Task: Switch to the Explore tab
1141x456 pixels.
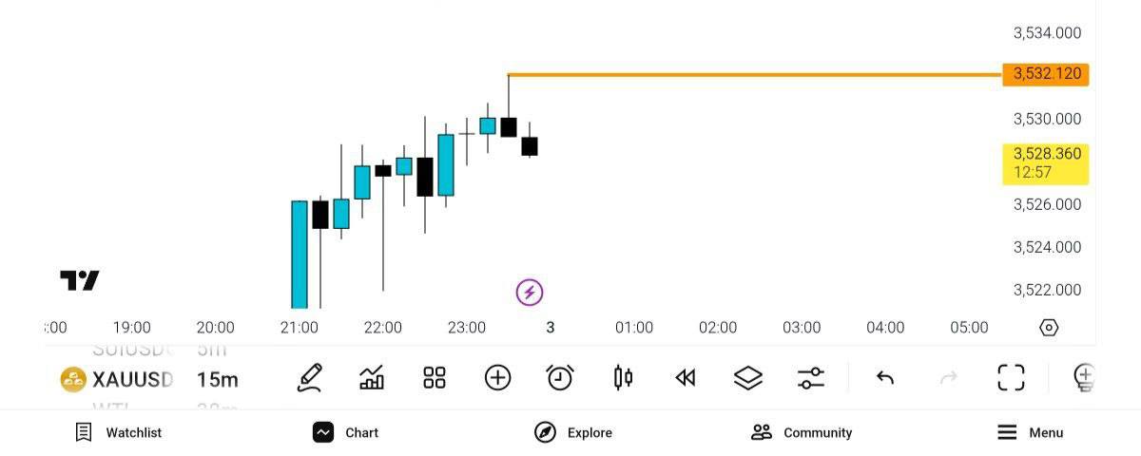Action: [x=573, y=432]
